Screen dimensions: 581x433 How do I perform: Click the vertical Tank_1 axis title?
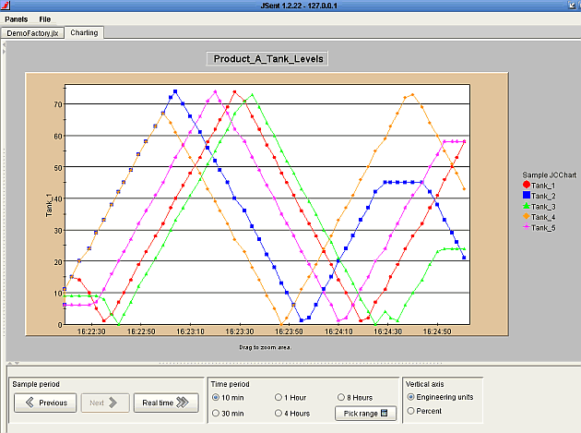click(49, 205)
